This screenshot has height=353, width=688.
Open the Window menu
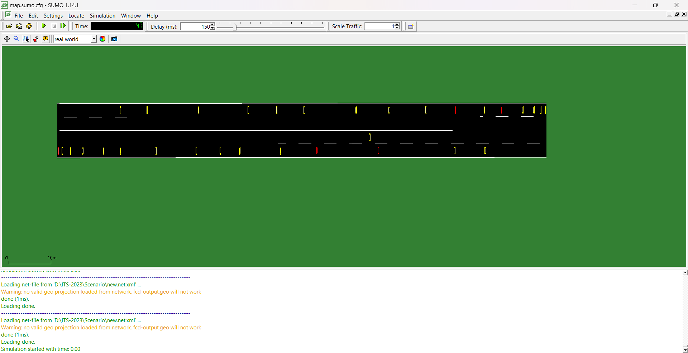(131, 16)
